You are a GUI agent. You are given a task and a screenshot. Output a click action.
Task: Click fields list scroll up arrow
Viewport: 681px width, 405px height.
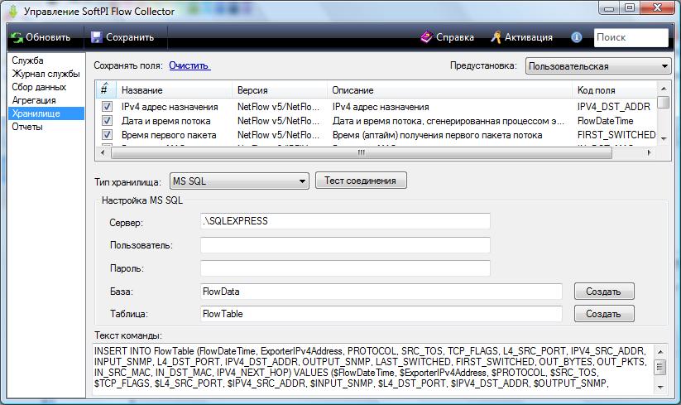(x=663, y=89)
